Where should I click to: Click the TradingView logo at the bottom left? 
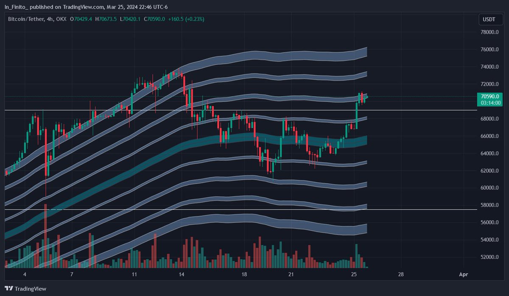pos(26,288)
